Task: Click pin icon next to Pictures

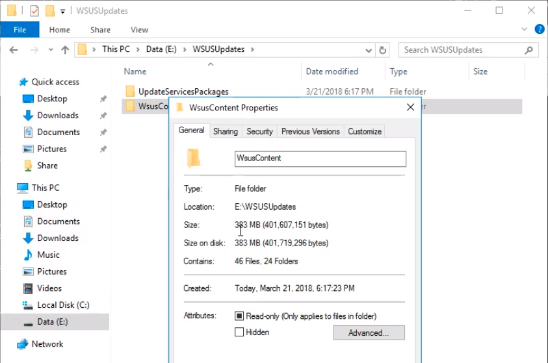Action: (103, 149)
